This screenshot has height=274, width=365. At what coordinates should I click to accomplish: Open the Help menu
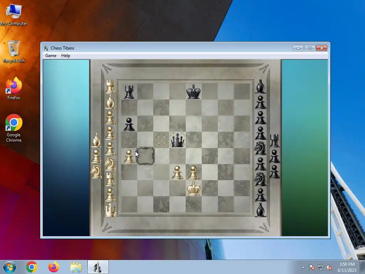pos(66,55)
